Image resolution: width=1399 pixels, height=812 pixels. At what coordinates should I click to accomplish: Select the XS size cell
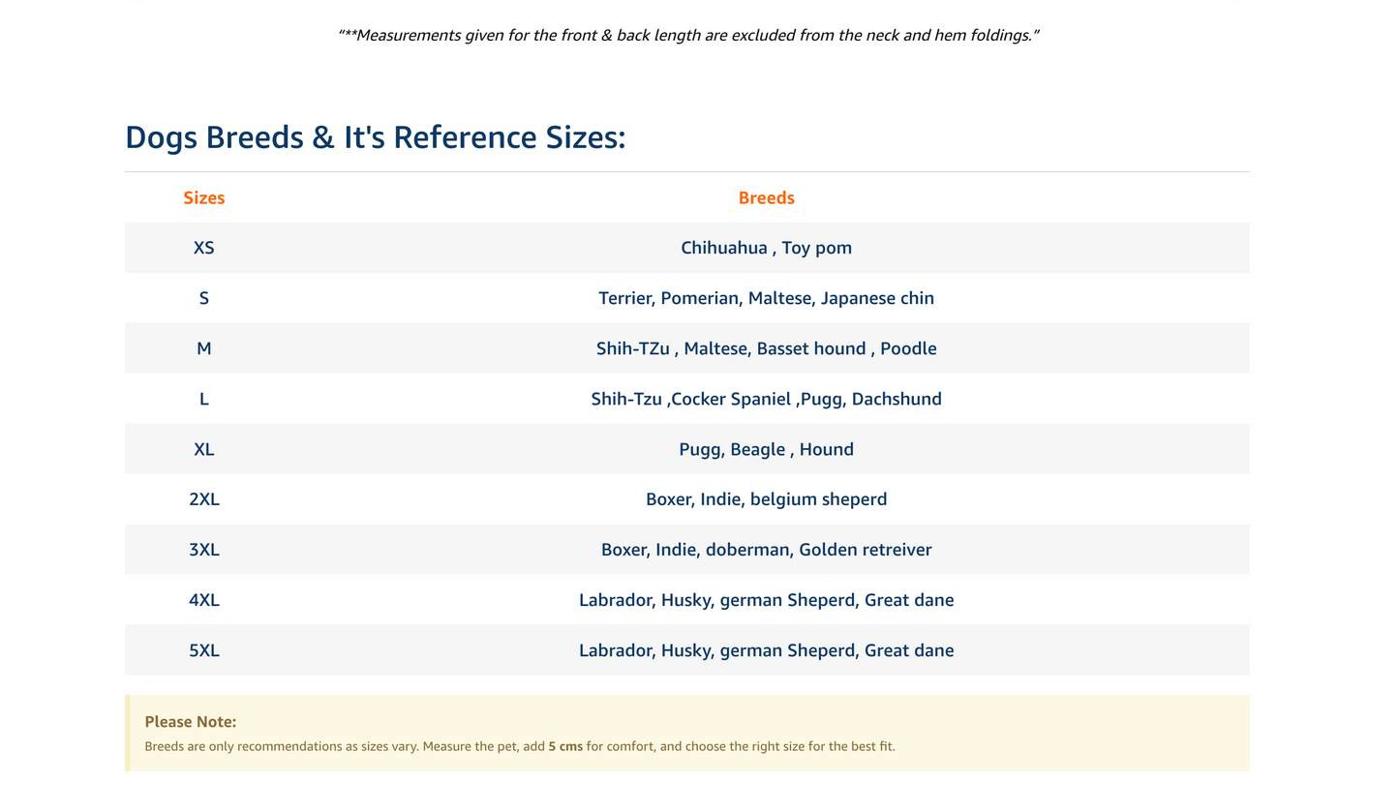(203, 248)
